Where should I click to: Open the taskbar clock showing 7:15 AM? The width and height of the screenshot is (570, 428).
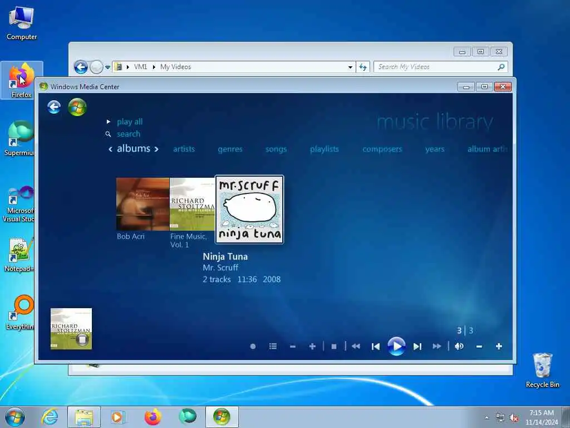click(x=541, y=417)
